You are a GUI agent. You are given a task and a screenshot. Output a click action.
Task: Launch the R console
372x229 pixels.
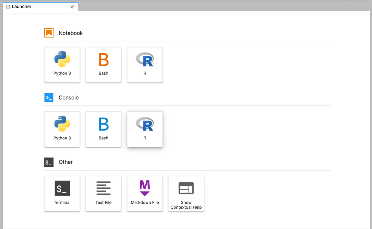(145, 129)
